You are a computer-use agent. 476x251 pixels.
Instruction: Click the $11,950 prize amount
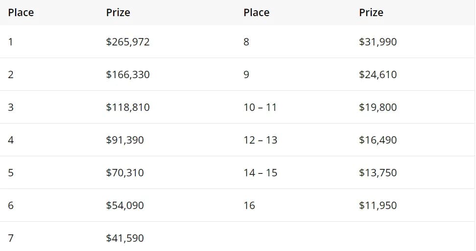378,206
